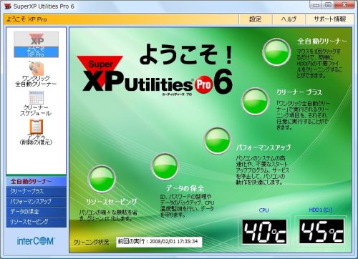Click the CPU temperature display

(x=264, y=232)
